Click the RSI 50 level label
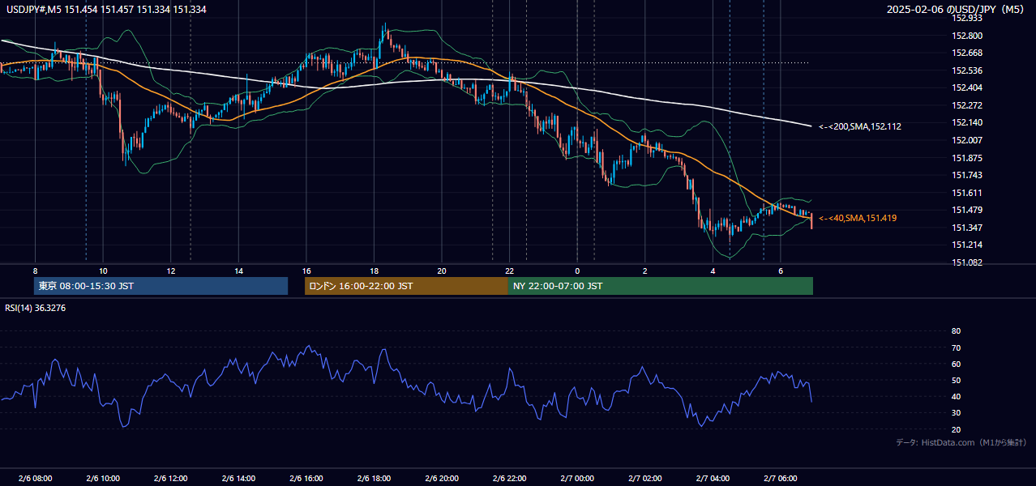Screen dimensions: 1036x486 tap(956, 380)
